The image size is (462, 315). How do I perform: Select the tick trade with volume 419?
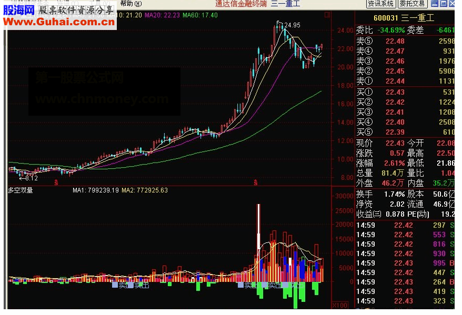click(x=405, y=291)
